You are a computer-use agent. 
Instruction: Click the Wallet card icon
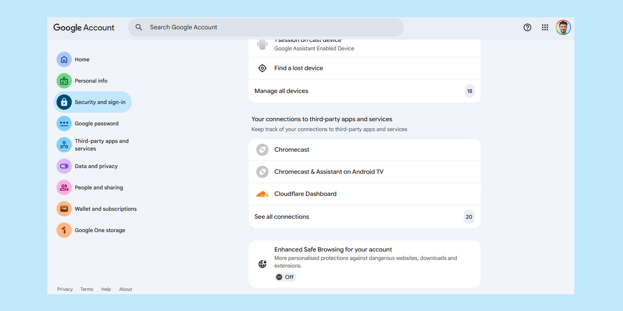point(64,209)
